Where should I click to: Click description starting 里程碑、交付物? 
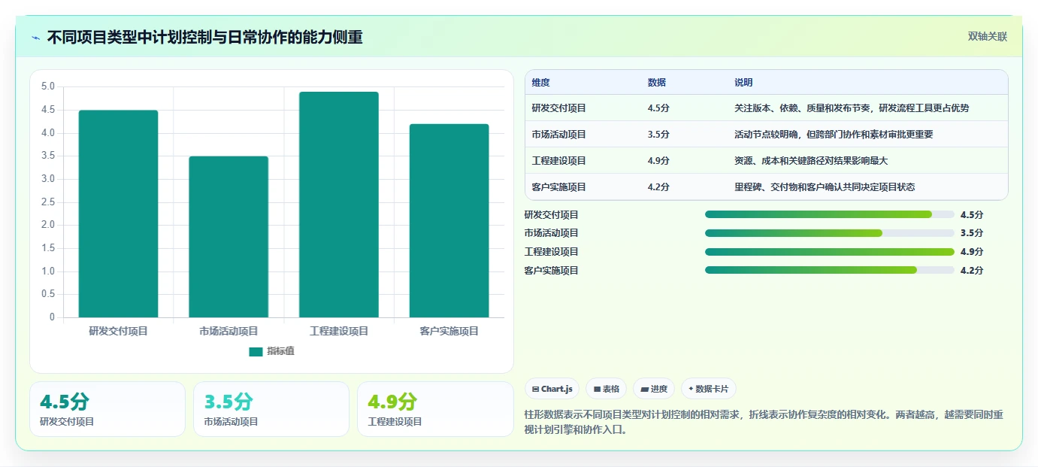tap(825, 187)
